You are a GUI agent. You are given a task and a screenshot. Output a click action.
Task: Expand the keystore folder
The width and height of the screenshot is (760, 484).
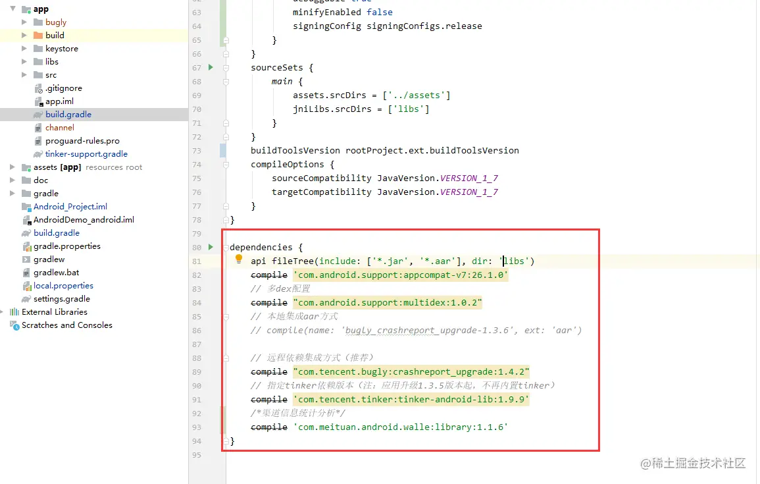(x=24, y=48)
